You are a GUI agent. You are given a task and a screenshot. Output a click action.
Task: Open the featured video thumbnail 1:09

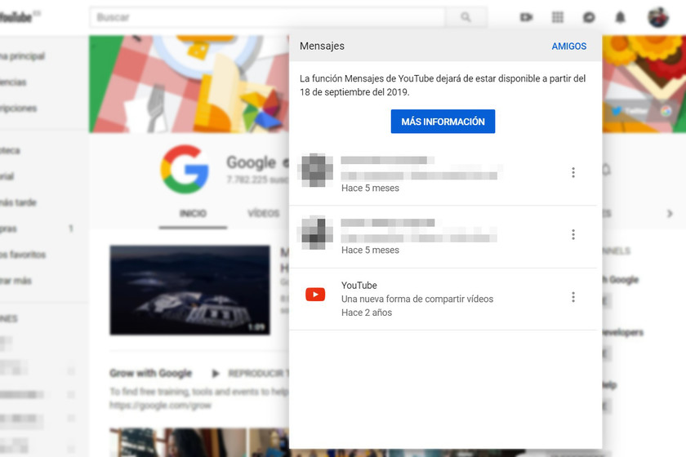189,290
